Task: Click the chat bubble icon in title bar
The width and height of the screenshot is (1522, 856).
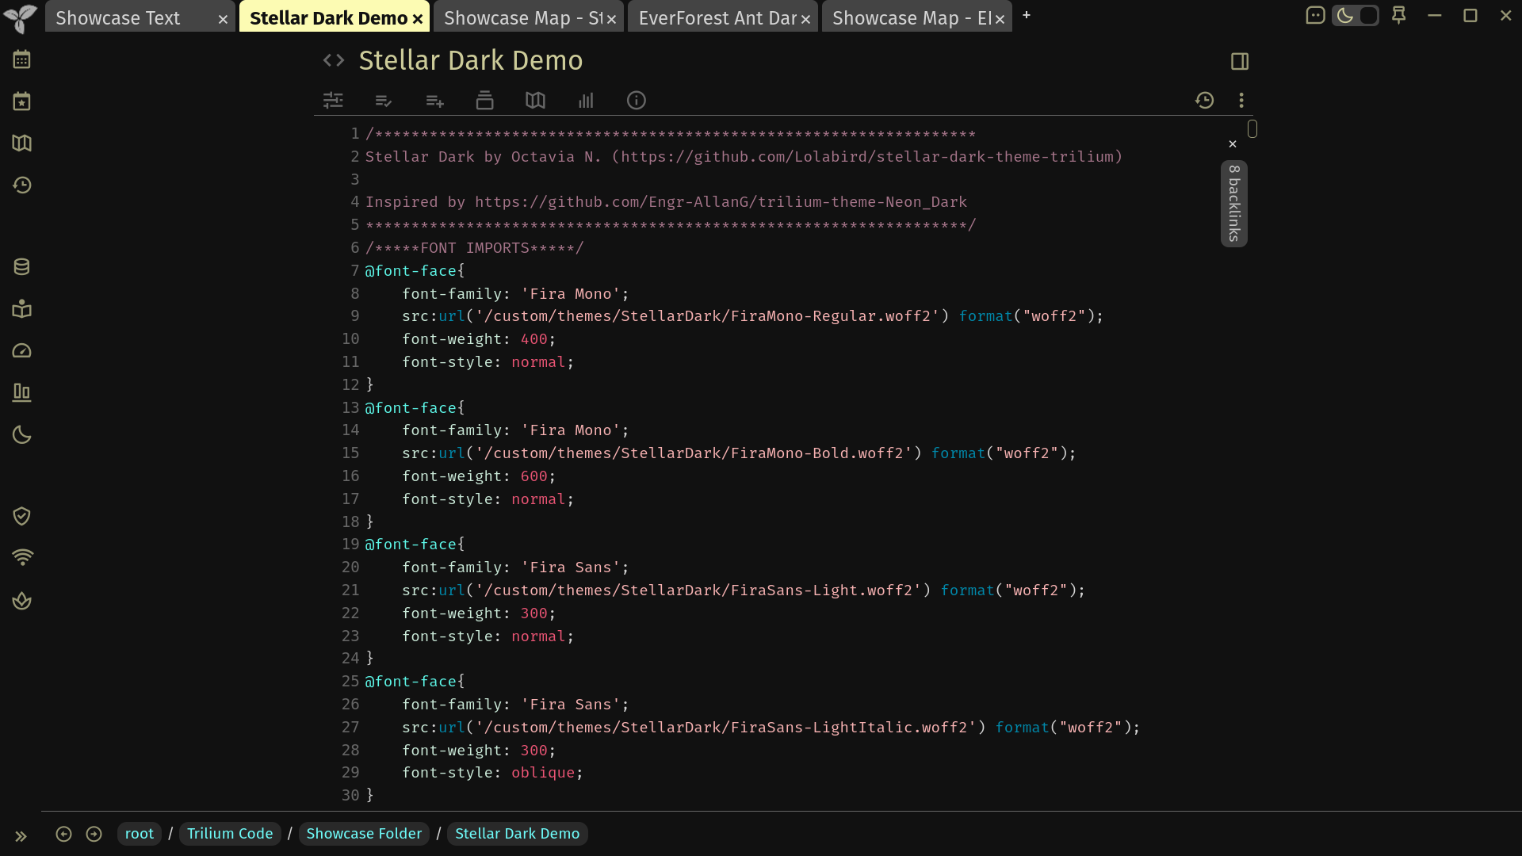Action: tap(1315, 16)
